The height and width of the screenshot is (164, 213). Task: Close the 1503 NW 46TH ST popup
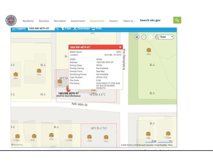[x=120, y=47]
